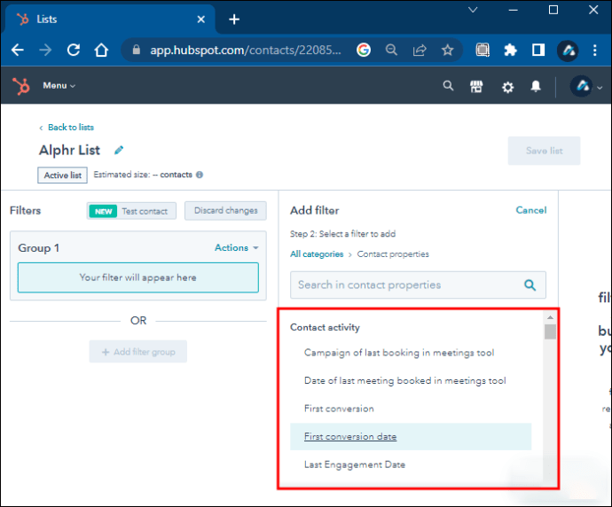This screenshot has height=507, width=612.
Task: Open HubSpot settings gear
Action: 507,87
